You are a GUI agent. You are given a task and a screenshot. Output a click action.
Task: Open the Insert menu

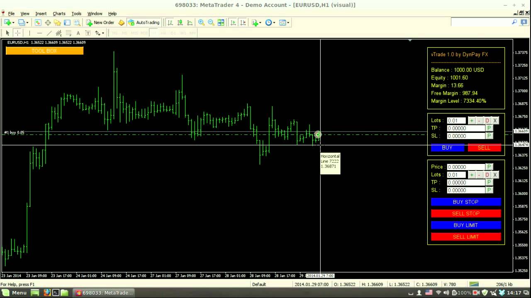click(x=41, y=14)
